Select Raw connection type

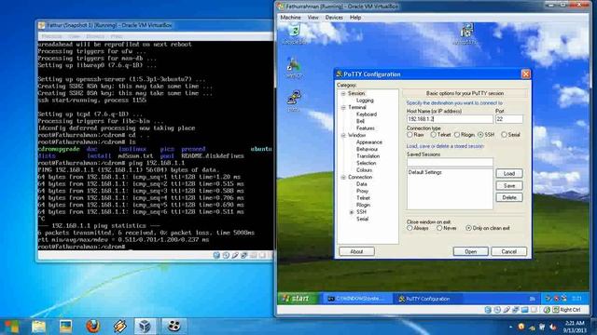410,135
